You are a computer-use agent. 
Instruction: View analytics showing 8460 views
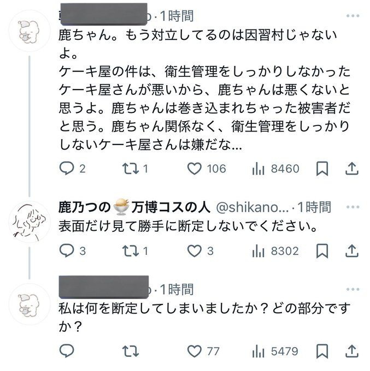coord(259,169)
